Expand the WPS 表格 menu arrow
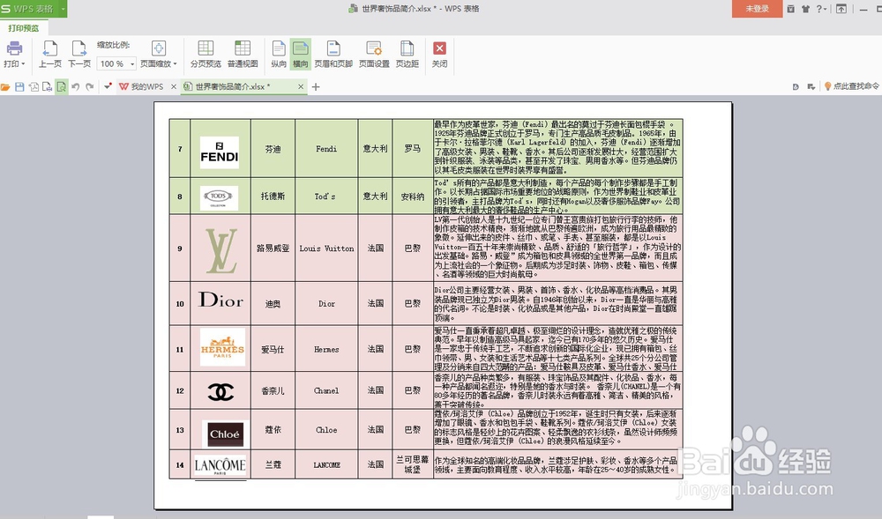This screenshot has width=882, height=519. [63, 9]
